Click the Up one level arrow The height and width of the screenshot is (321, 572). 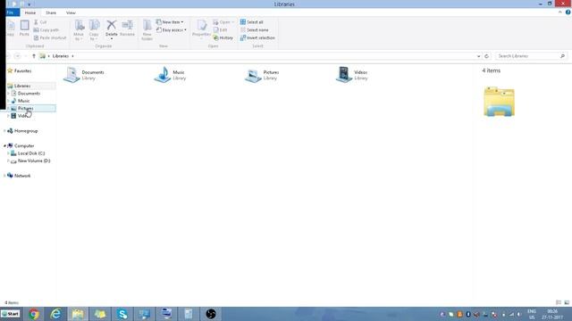pyautogui.click(x=34, y=56)
